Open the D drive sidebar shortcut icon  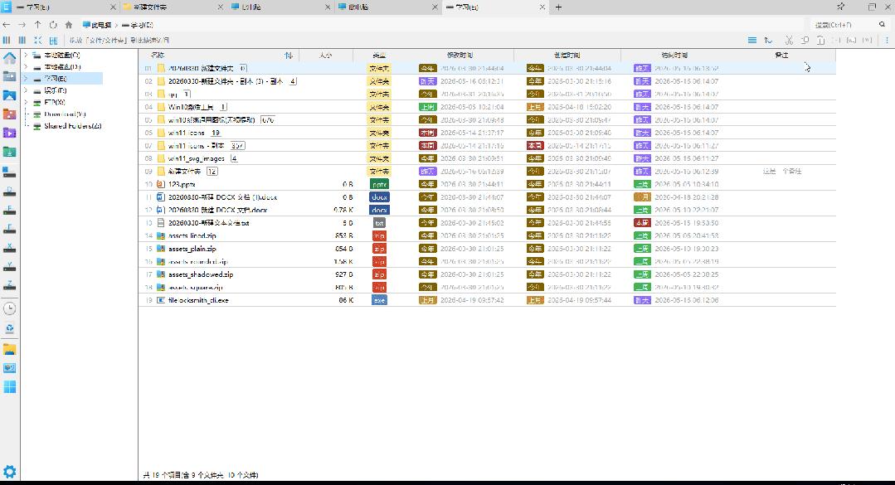pyautogui.click(x=10, y=191)
